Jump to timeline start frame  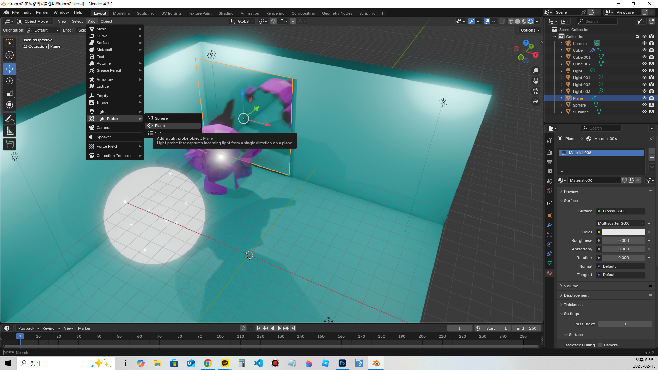pos(259,328)
